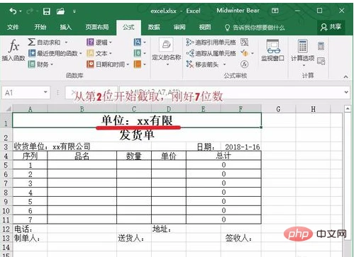Click the 共享 (Share) button
This screenshot has height=257, width=354.
331,27
